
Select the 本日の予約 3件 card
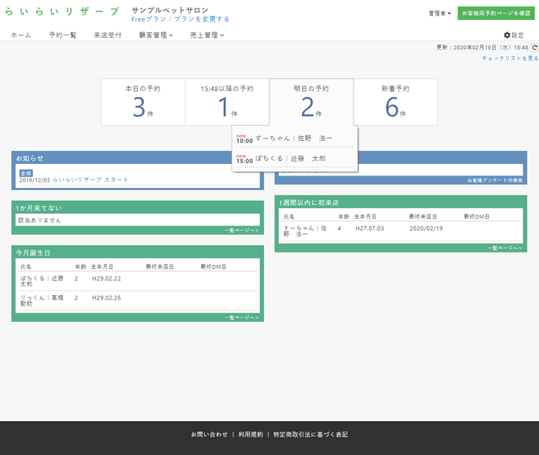pos(142,102)
